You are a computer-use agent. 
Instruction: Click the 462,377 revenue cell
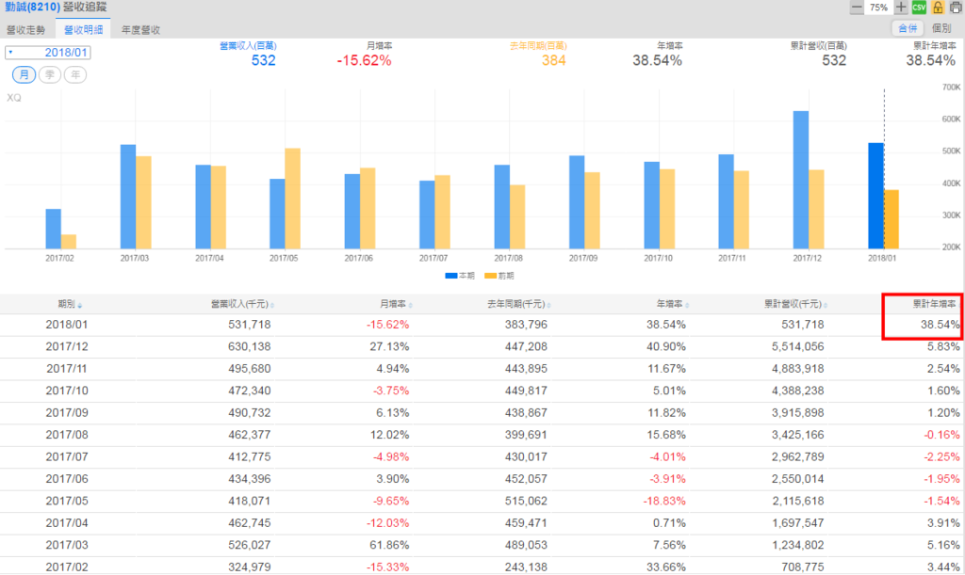(x=249, y=435)
